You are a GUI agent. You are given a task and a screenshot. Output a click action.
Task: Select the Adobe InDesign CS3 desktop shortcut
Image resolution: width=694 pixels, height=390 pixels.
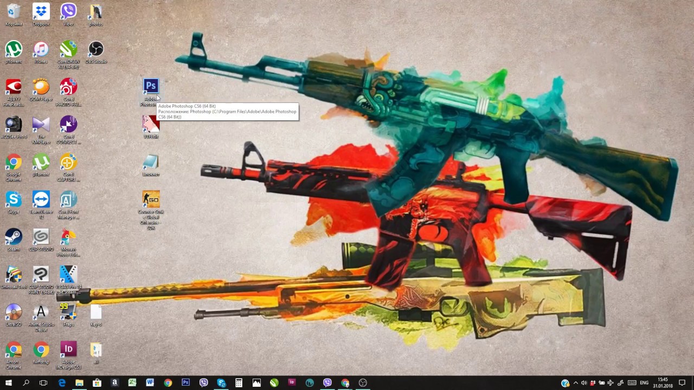pyautogui.click(x=68, y=355)
